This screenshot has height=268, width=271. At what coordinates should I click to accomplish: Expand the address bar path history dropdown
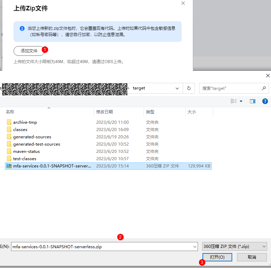pos(177,88)
